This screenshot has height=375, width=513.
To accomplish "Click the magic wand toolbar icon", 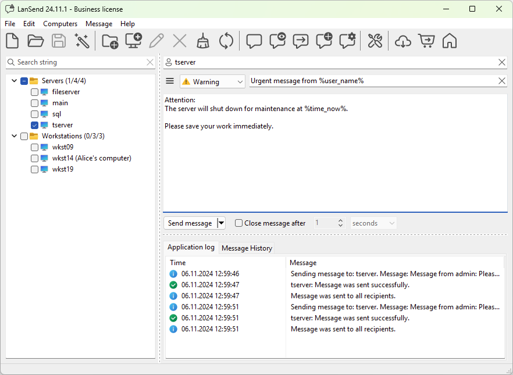I will tap(82, 41).
